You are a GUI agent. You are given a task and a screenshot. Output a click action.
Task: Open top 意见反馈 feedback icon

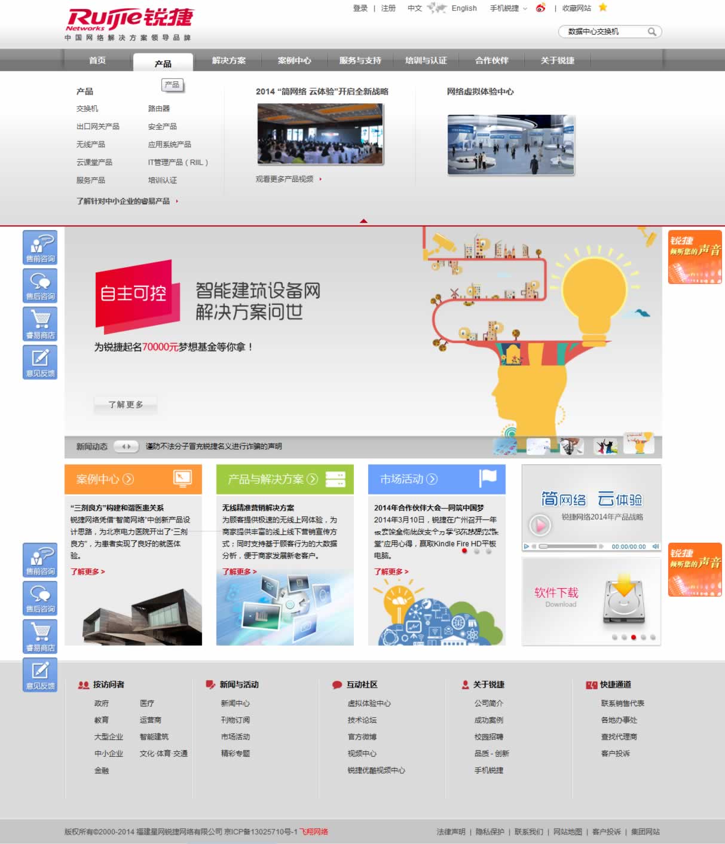click(40, 362)
